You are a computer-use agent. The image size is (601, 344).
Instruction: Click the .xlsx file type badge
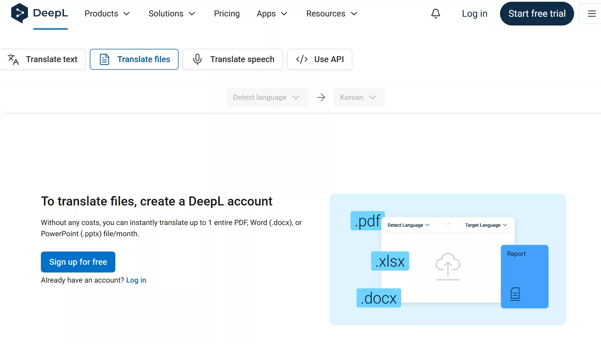390,261
